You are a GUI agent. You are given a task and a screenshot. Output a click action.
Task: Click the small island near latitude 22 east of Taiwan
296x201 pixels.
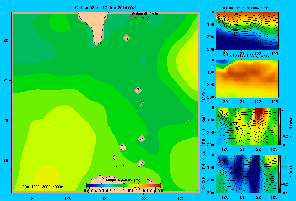pyautogui.click(x=126, y=38)
